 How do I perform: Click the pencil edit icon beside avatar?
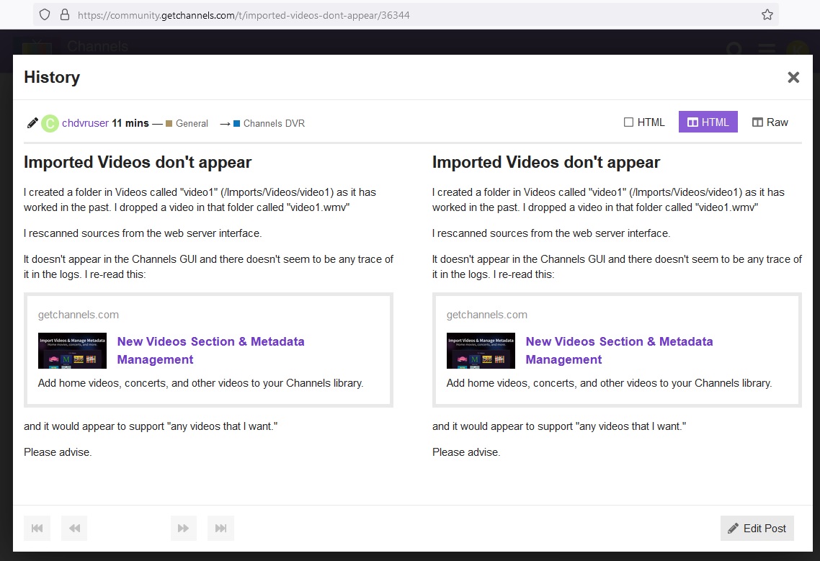tap(32, 123)
